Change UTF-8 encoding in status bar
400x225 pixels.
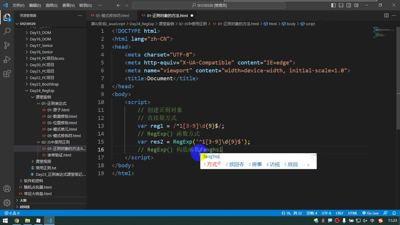tap(326, 213)
